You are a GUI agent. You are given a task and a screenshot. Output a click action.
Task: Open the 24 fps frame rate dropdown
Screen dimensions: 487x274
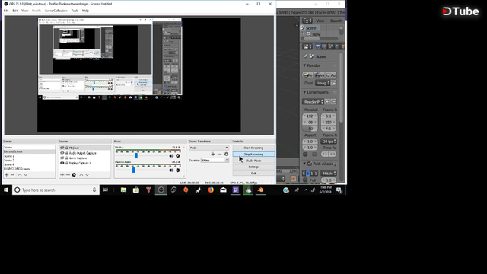pyautogui.click(x=329, y=142)
